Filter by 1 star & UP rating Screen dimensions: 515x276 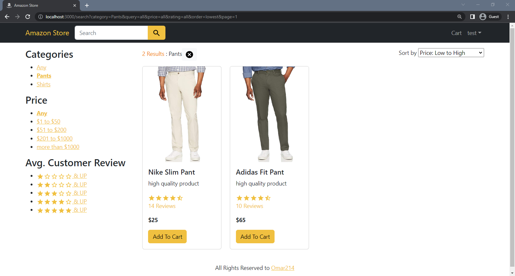[x=62, y=176]
